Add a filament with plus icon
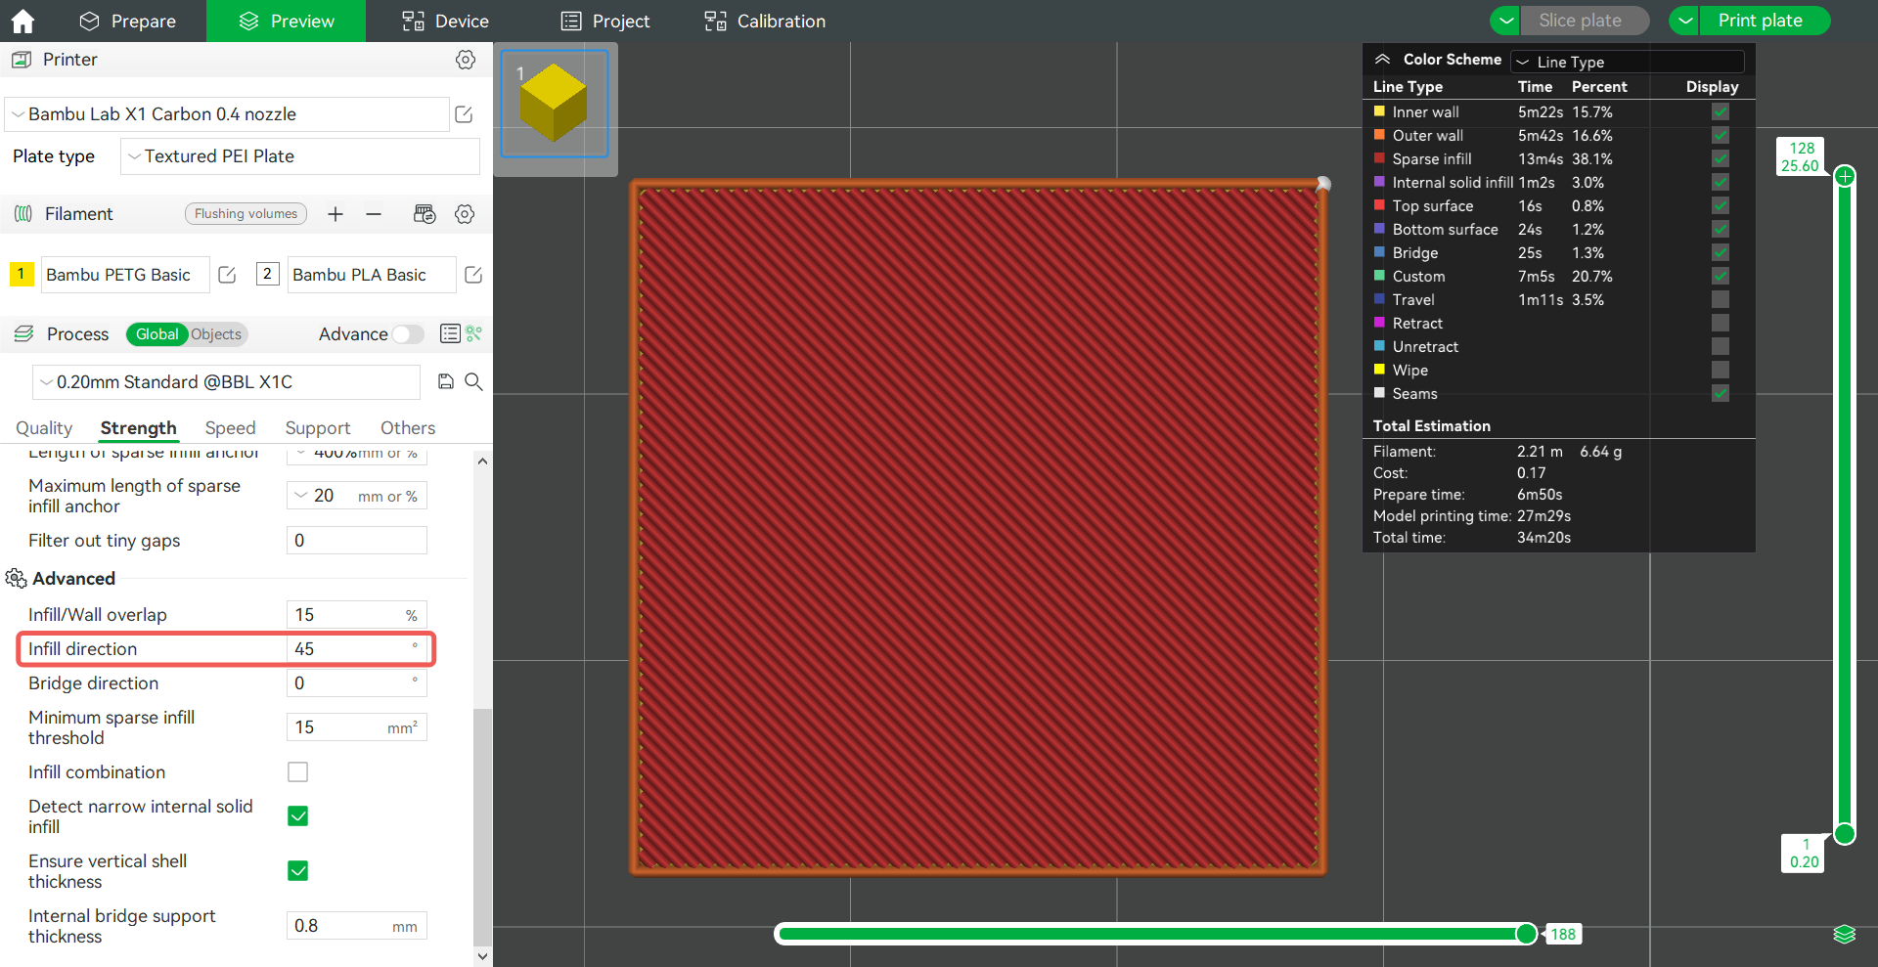Viewport: 1878px width, 967px height. coord(335,214)
